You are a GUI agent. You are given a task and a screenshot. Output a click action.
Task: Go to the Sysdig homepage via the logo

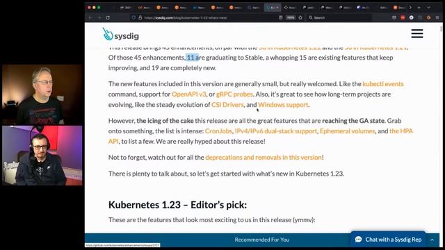click(120, 35)
